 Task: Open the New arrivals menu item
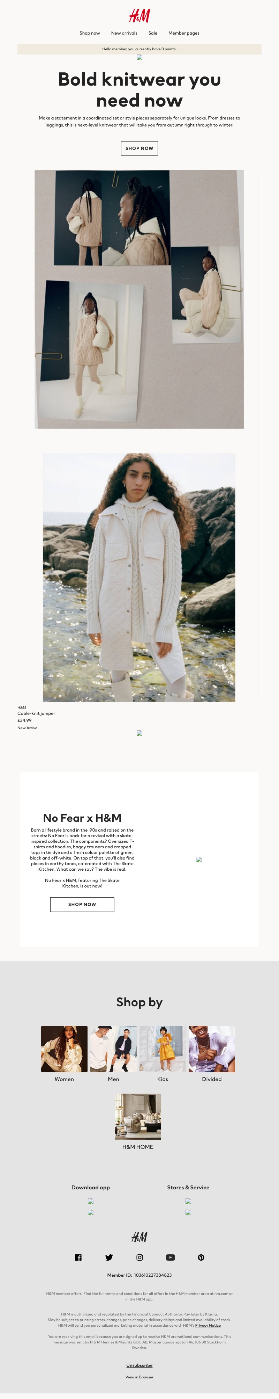pyautogui.click(x=124, y=33)
